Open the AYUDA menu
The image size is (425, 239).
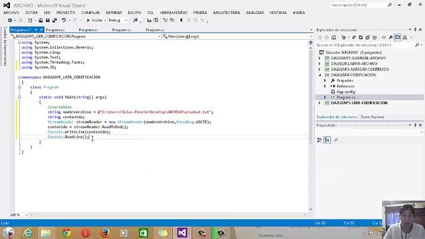(299, 13)
